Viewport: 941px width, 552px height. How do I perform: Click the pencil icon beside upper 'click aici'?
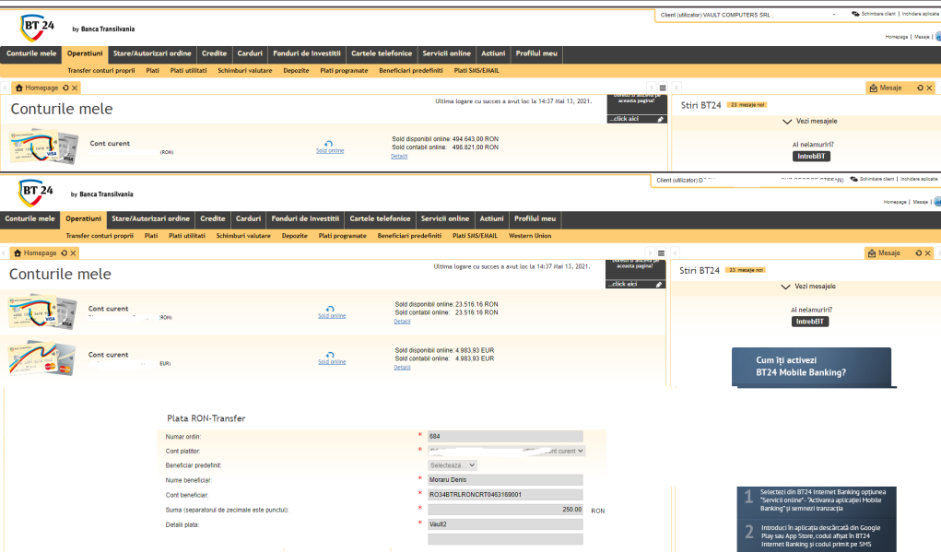click(660, 119)
